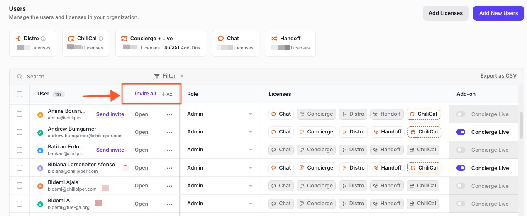Select the Concierge + Live license card

(161, 43)
